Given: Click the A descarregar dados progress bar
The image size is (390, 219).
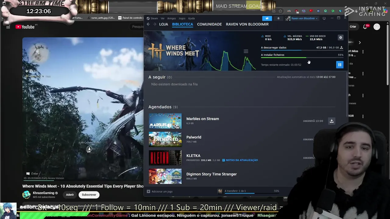Looking at the screenshot, I should [x=302, y=50].
